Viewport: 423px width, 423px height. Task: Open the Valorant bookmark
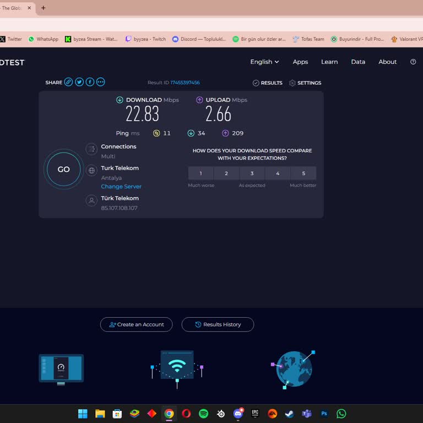pos(407,39)
